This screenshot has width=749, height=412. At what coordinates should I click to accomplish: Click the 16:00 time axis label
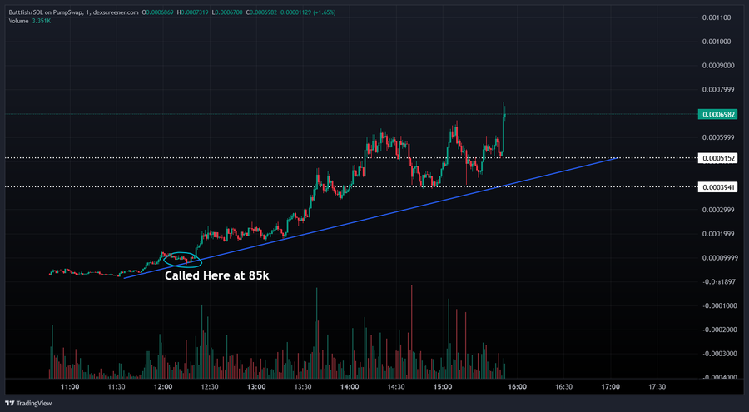[x=517, y=387]
